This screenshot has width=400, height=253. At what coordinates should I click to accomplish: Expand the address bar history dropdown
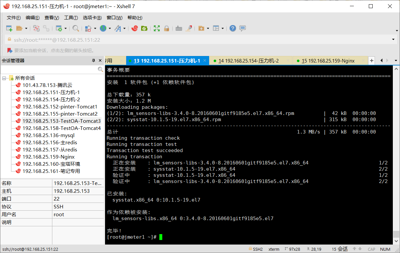tap(394, 40)
